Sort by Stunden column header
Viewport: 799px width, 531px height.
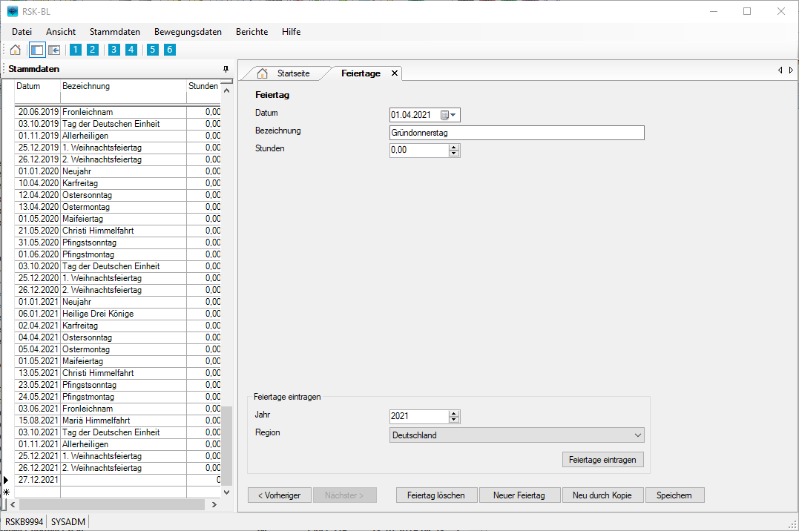[203, 86]
